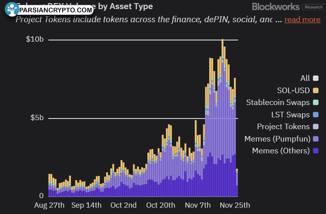The width and height of the screenshot is (326, 214).
Task: Toggle the All legend swatch
Action: [x=316, y=78]
